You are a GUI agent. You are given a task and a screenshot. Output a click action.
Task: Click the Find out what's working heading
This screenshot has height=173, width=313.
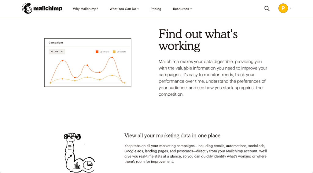point(198,40)
